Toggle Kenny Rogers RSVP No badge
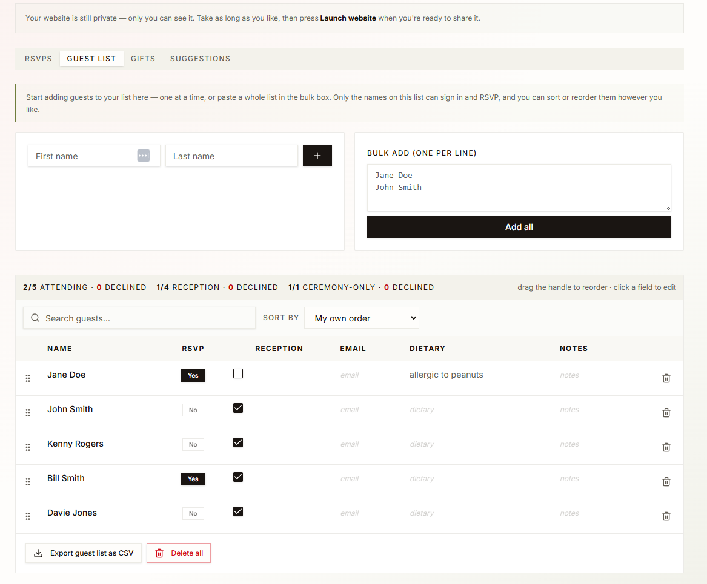The height and width of the screenshot is (584, 707). (193, 444)
